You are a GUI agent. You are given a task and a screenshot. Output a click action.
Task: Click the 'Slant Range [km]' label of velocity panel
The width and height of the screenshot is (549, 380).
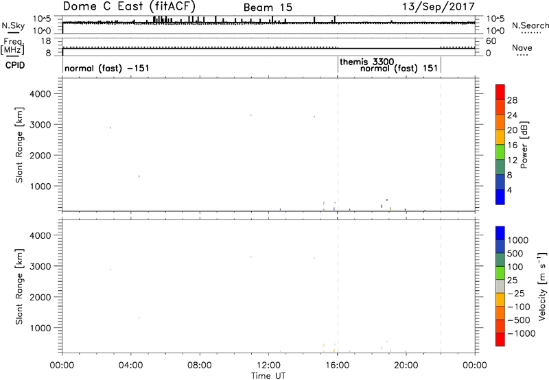(x=19, y=287)
